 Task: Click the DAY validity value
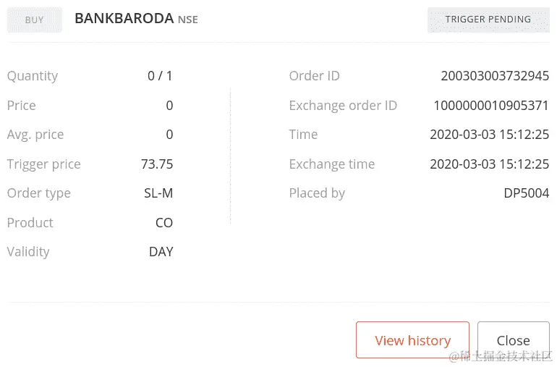161,252
